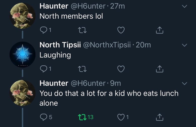This screenshot has width=196, height=127.
Task: Reply to North Tipsii's "Laughing" tweet
Action: [43, 69]
